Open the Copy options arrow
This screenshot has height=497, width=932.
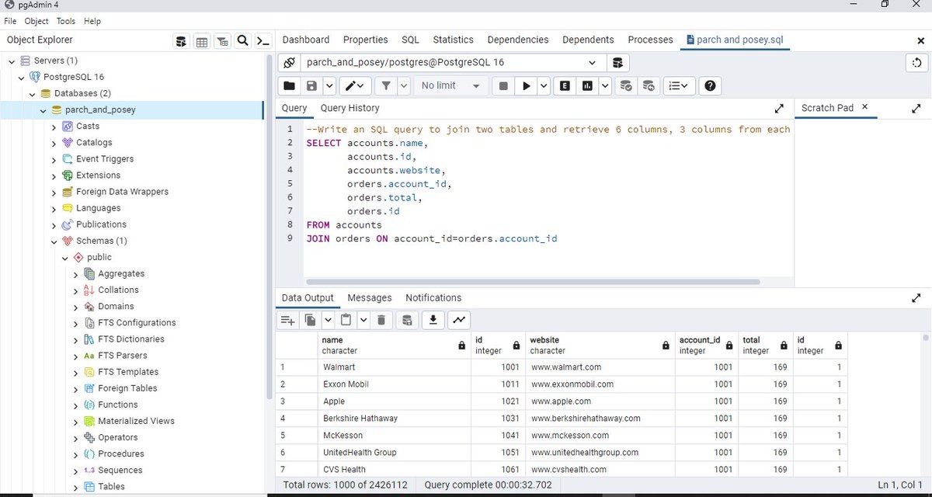click(328, 319)
